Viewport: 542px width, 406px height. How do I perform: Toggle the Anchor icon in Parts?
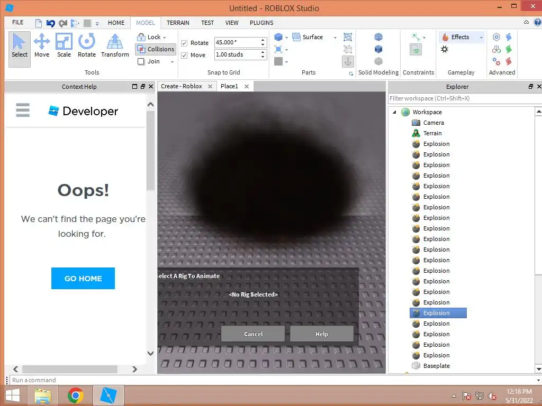(348, 61)
